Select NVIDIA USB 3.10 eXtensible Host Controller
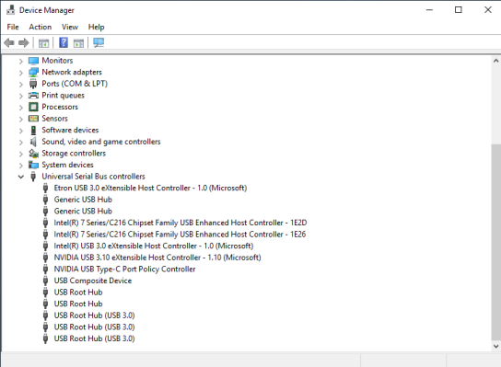 click(x=157, y=258)
